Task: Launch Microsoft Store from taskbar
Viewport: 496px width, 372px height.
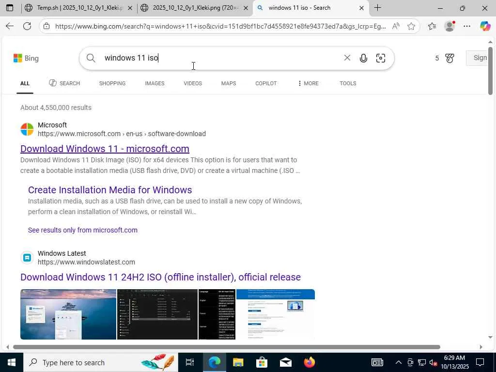Action: pyautogui.click(x=262, y=362)
